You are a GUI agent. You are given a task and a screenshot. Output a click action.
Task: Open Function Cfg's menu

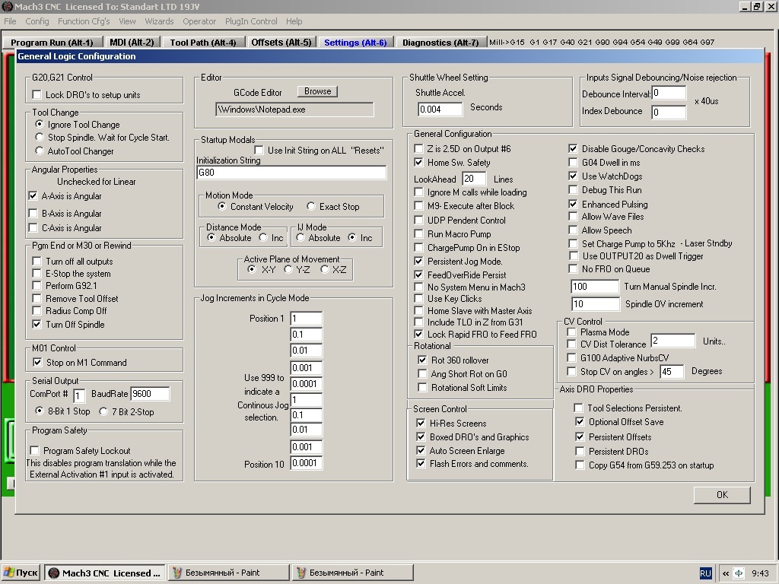click(84, 21)
